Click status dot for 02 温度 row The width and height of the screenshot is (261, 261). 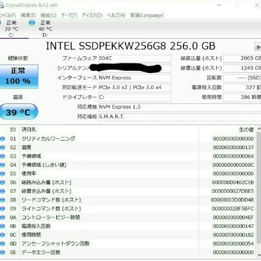pyautogui.click(x=2, y=148)
